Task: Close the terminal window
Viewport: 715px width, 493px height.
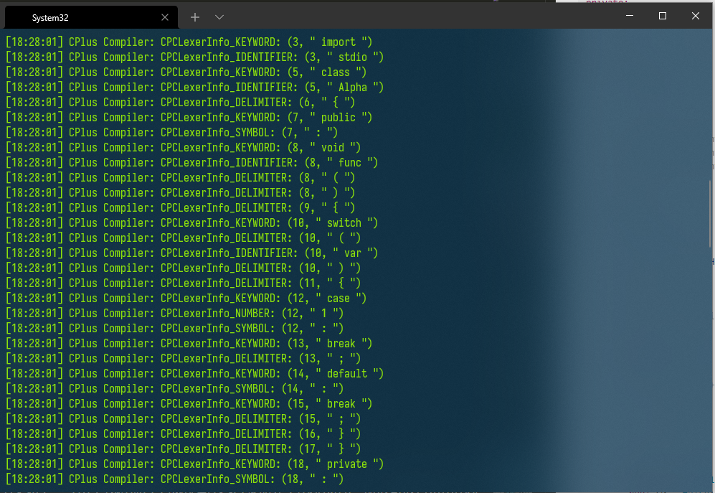Action: pos(696,16)
